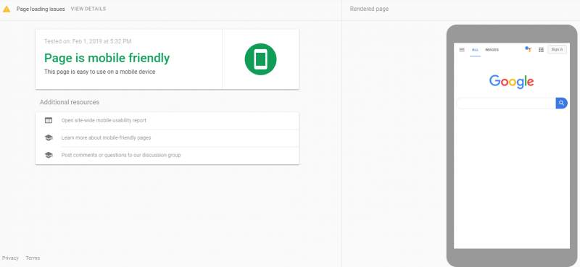Click the usability report browser-window icon

click(x=49, y=120)
